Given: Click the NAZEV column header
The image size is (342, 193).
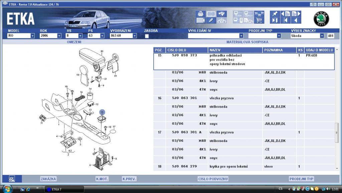Looking at the screenshot, I should 235,50.
